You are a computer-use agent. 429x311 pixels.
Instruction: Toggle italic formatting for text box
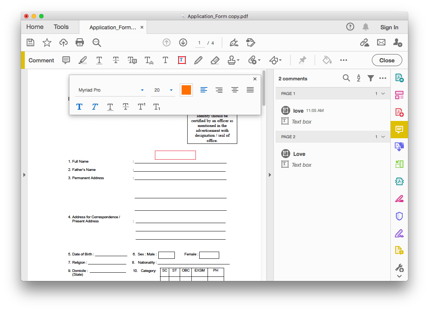[x=95, y=106]
